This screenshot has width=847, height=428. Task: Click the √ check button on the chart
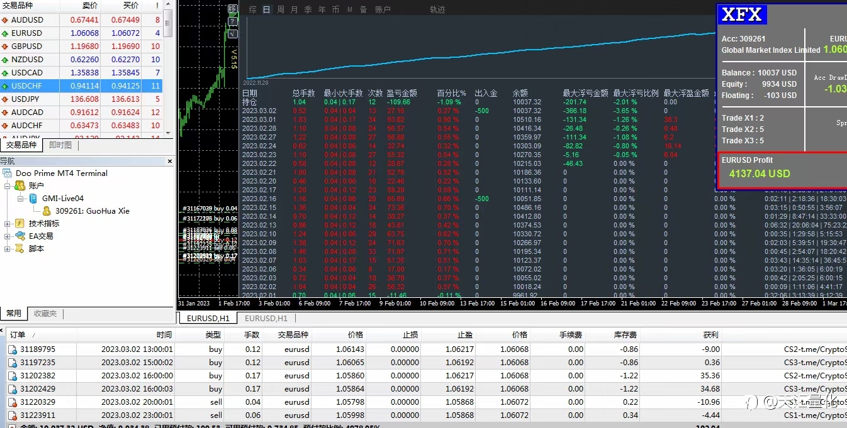pyautogui.click(x=233, y=34)
